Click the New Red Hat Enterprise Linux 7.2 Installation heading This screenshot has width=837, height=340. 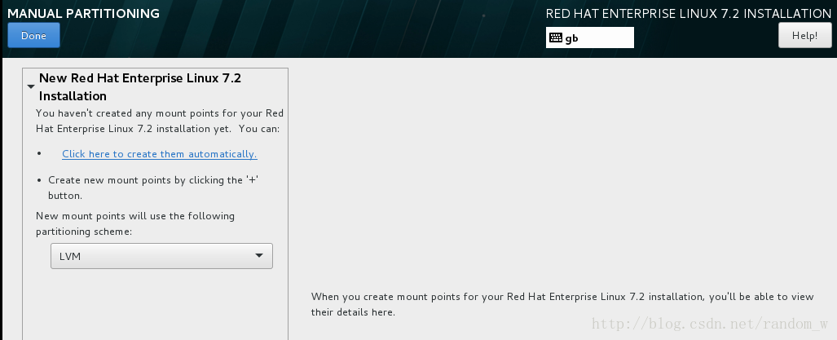[140, 87]
